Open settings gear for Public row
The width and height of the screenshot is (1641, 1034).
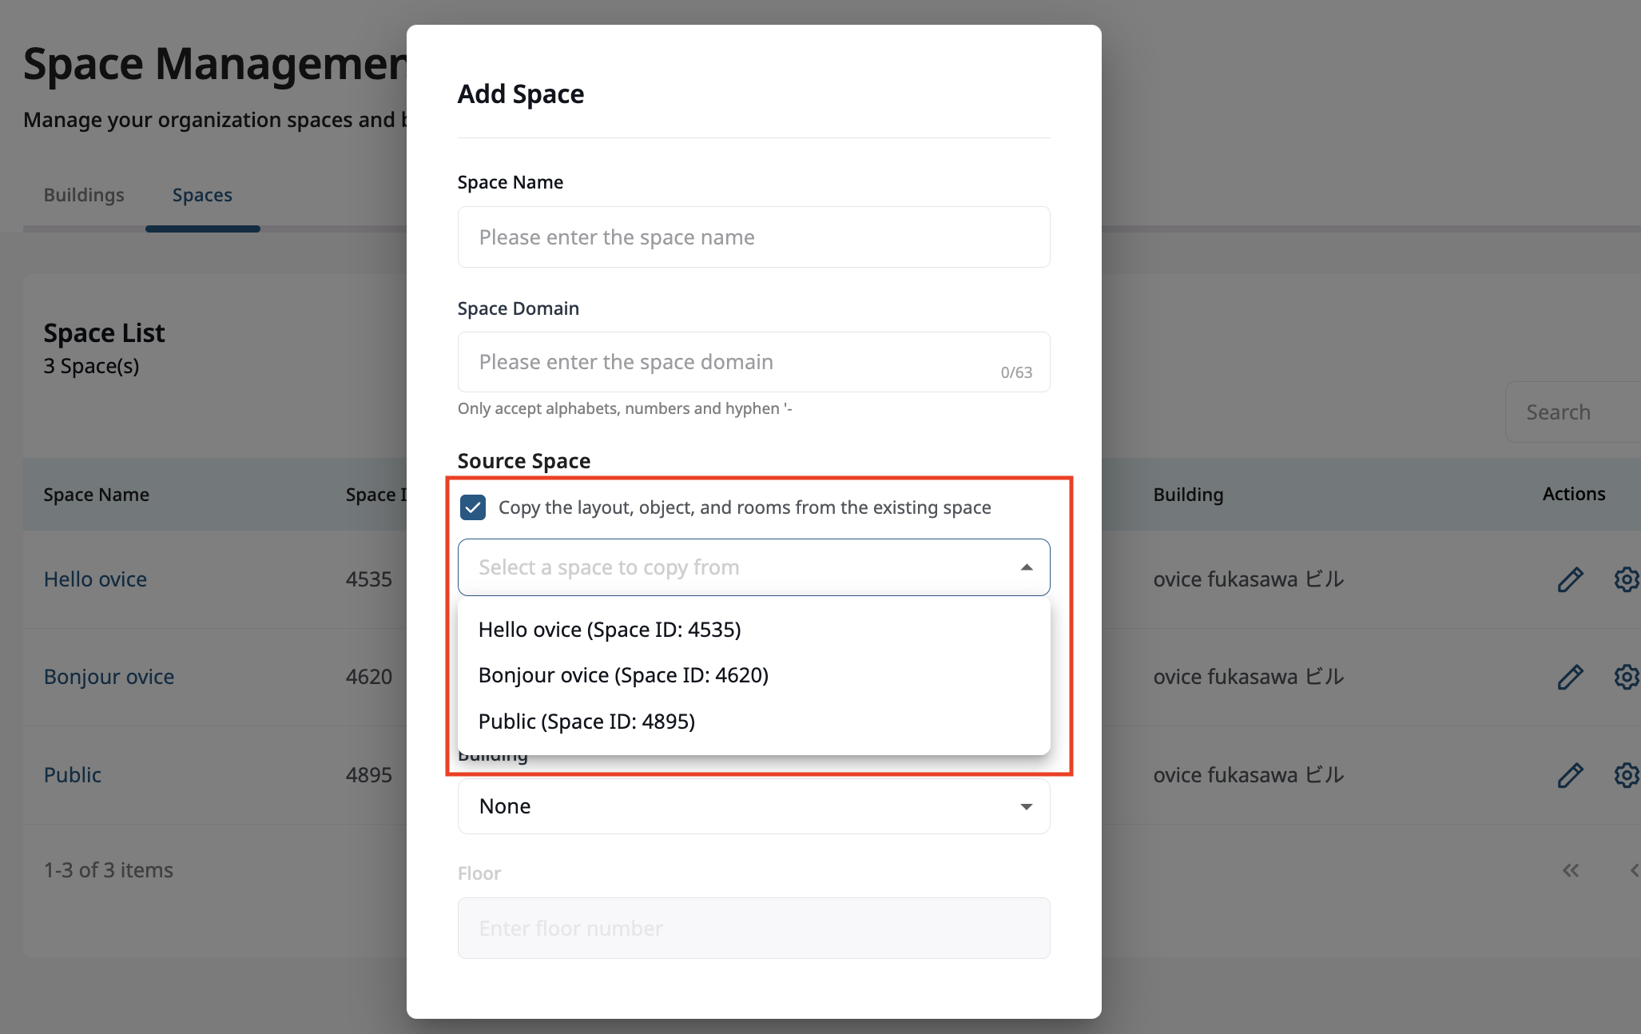coord(1626,775)
